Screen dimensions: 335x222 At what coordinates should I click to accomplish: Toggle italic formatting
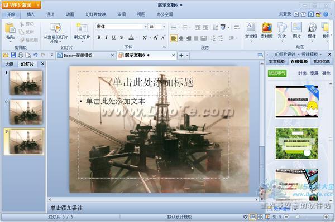point(106,37)
